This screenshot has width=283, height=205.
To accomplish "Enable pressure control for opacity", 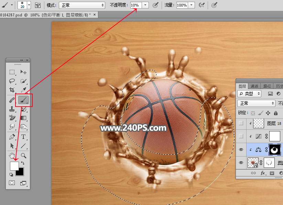I will click(155, 5).
